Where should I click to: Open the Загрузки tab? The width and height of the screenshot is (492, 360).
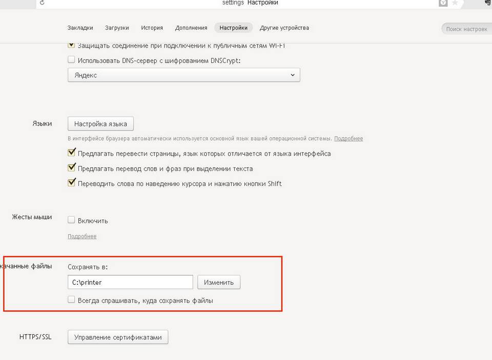[117, 28]
